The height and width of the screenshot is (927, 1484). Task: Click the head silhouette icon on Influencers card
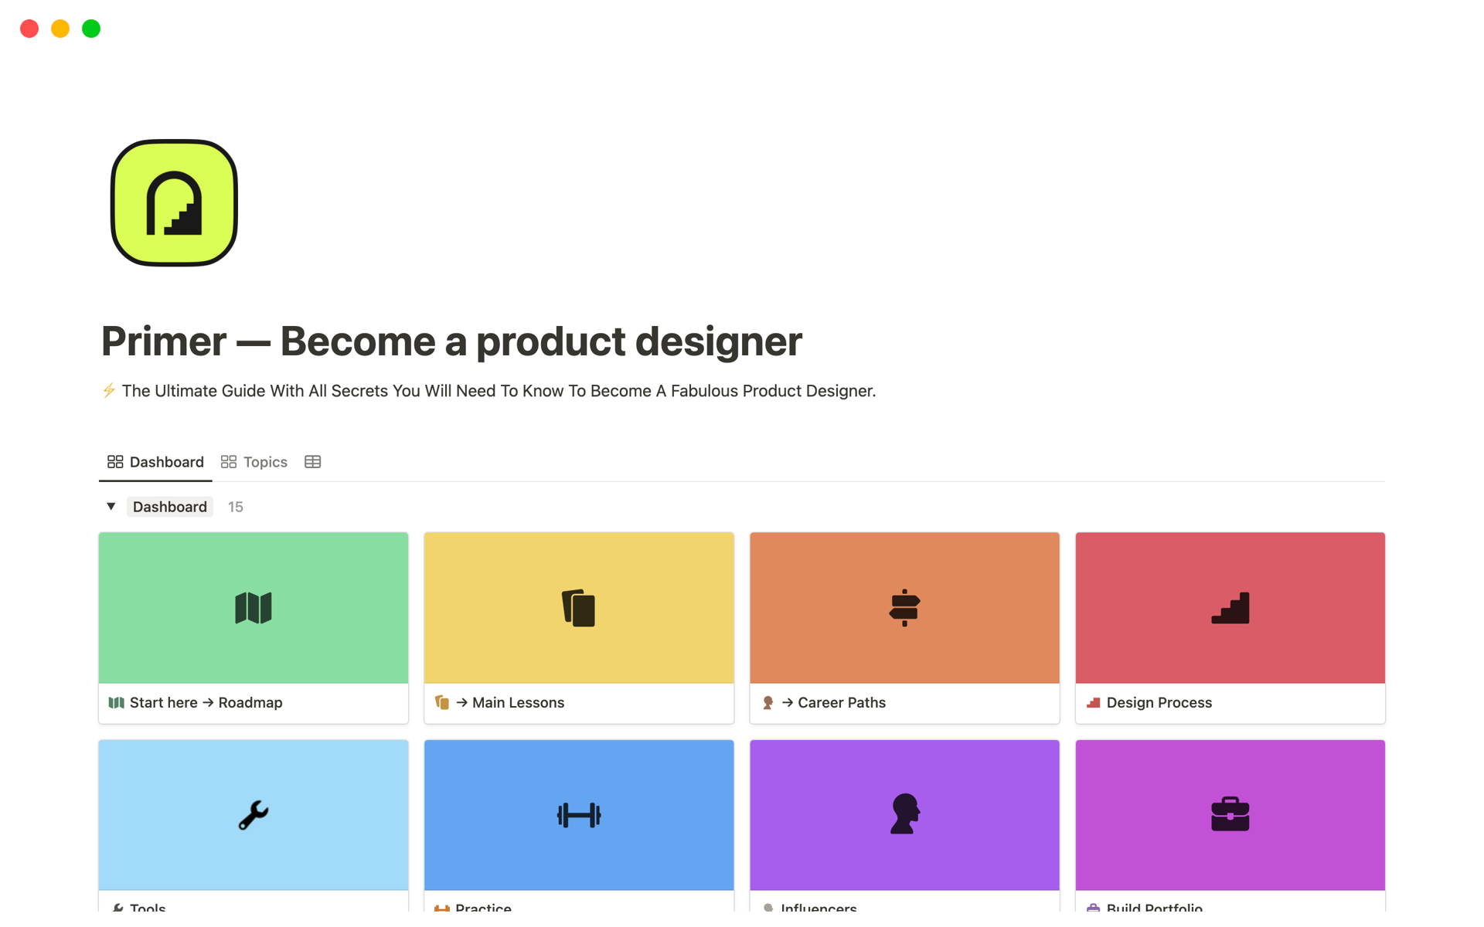pyautogui.click(x=904, y=814)
